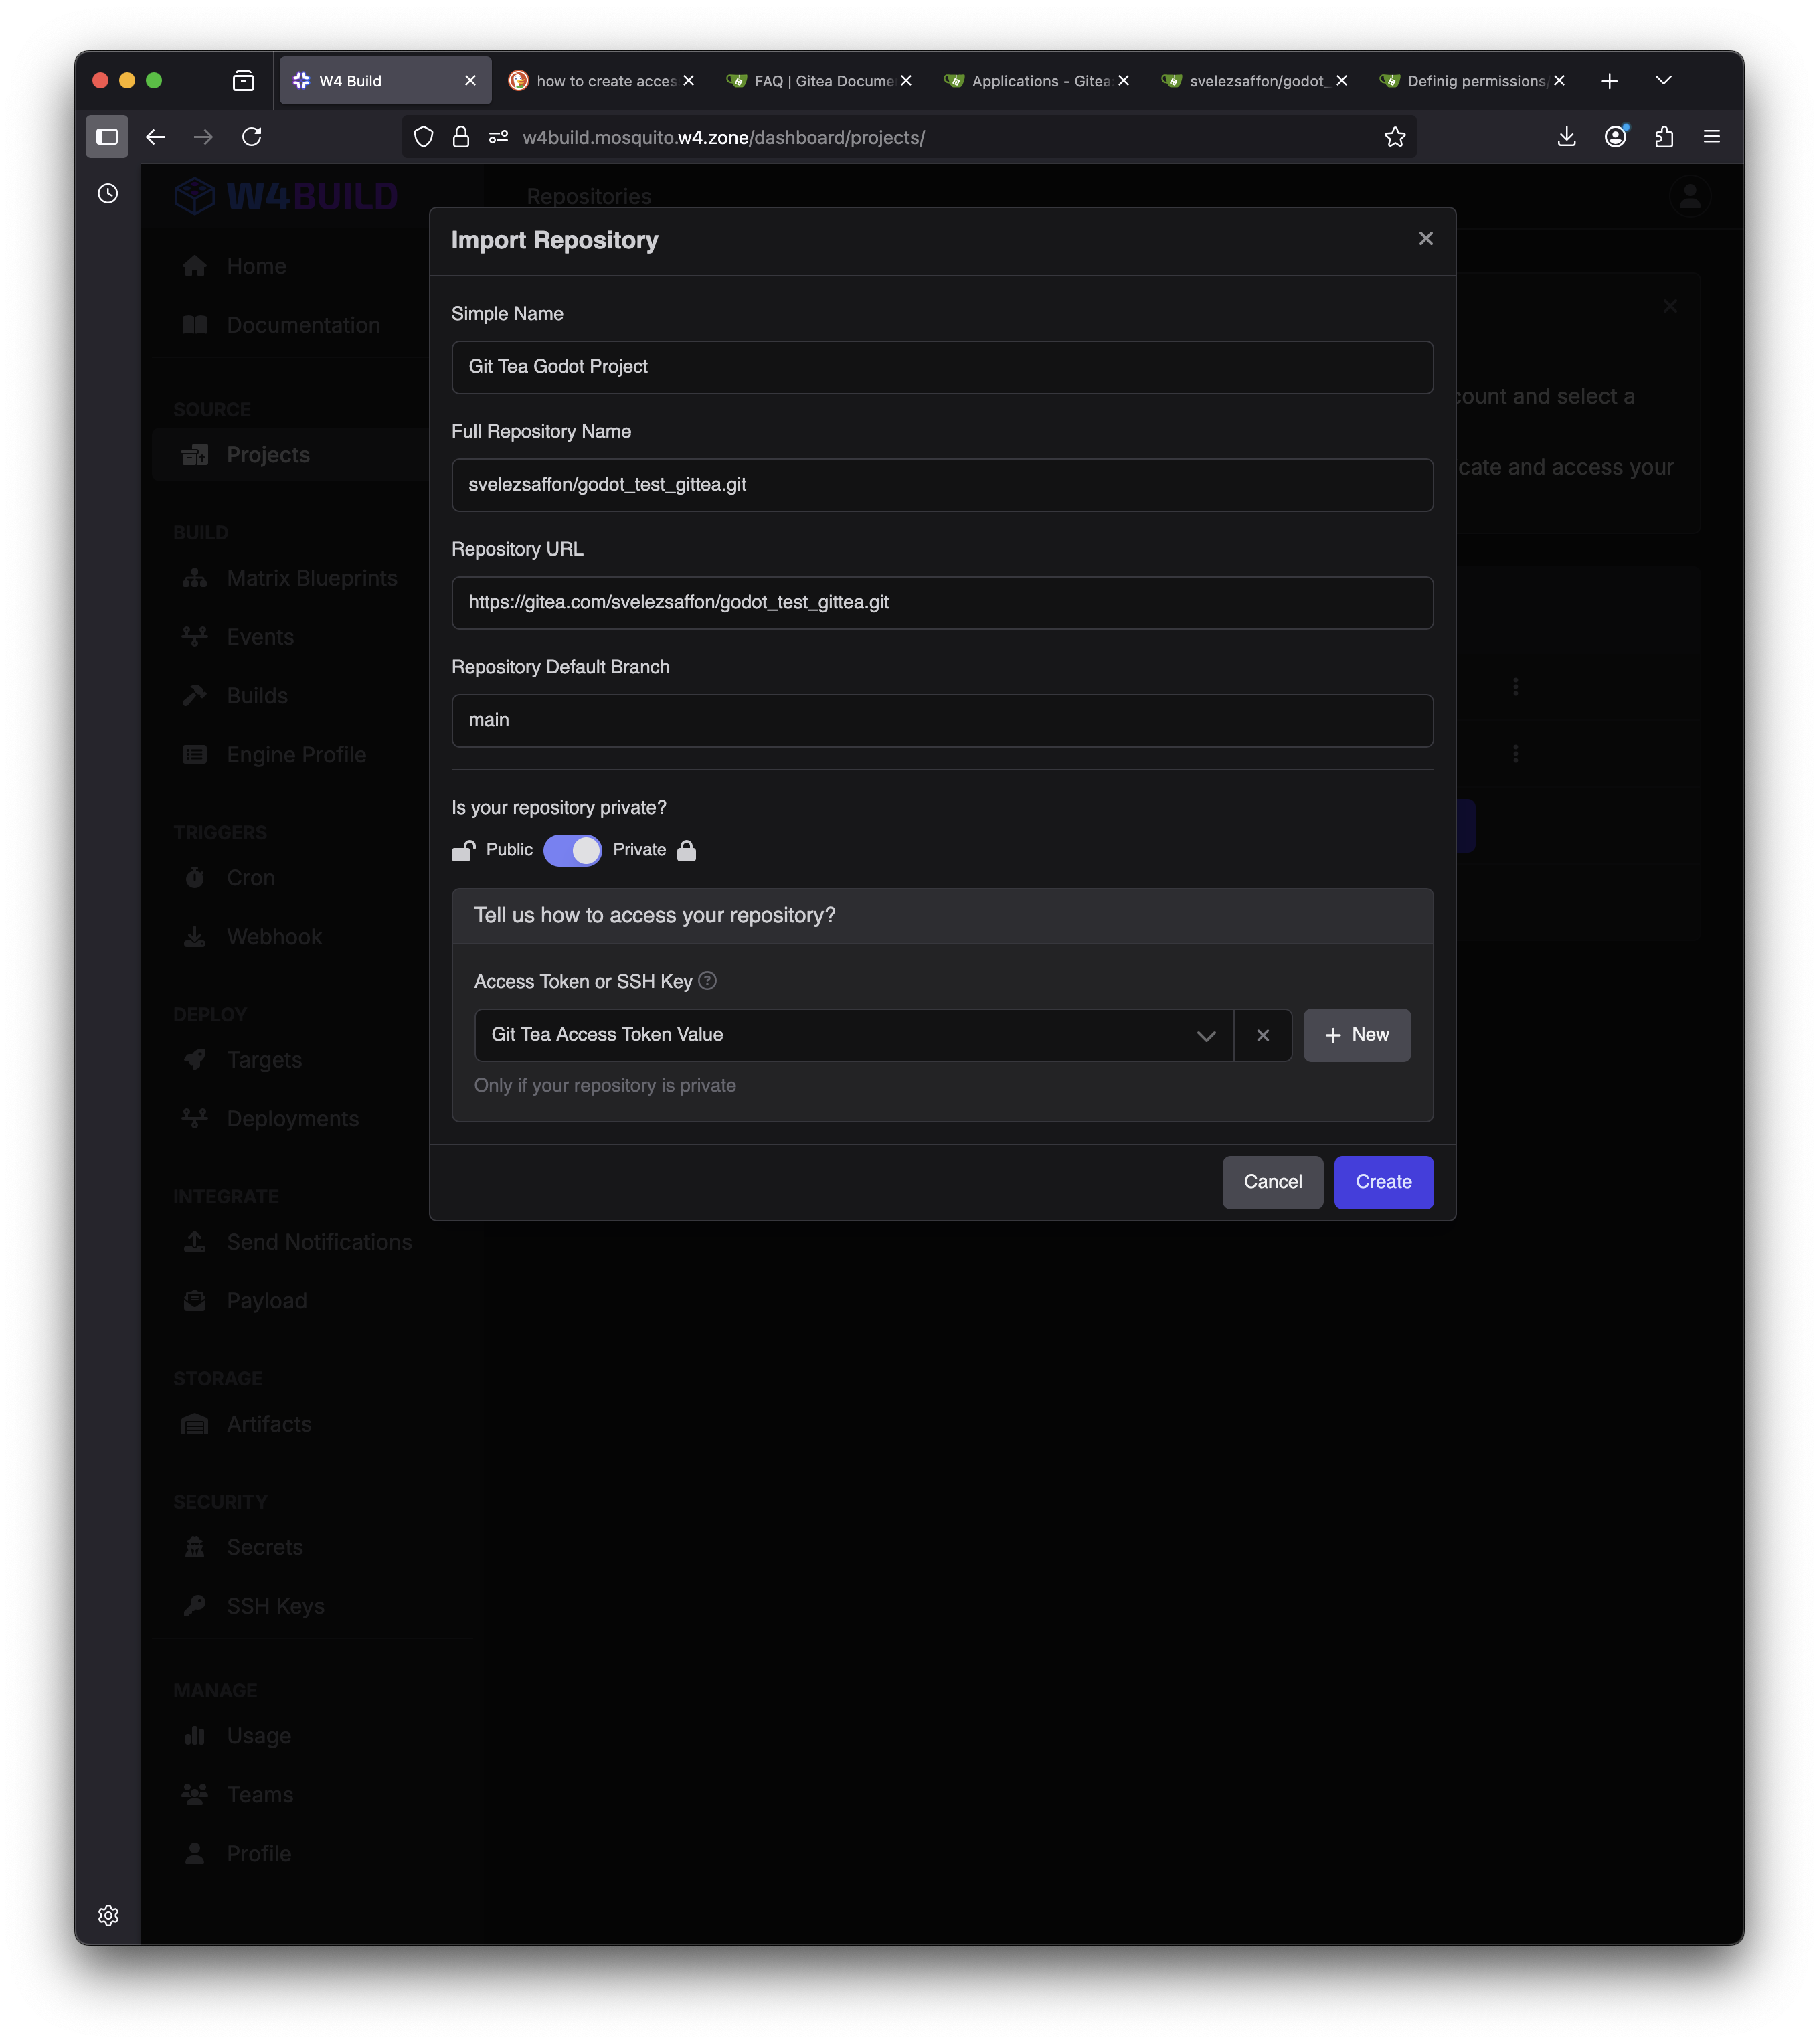Open the Firefox account icon

1615,137
